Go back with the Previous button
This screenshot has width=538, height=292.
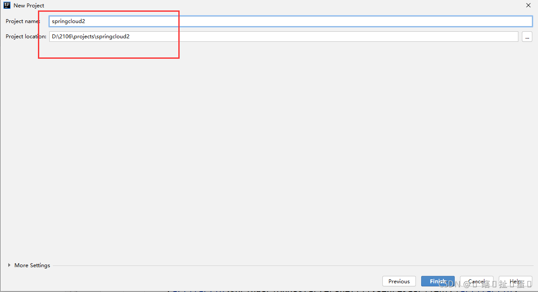tap(399, 281)
